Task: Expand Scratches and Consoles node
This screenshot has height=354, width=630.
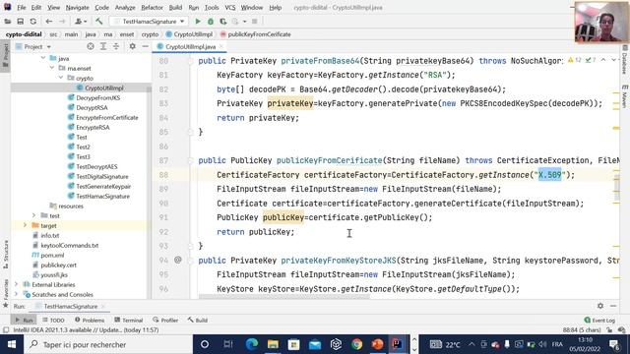Action: point(16,294)
